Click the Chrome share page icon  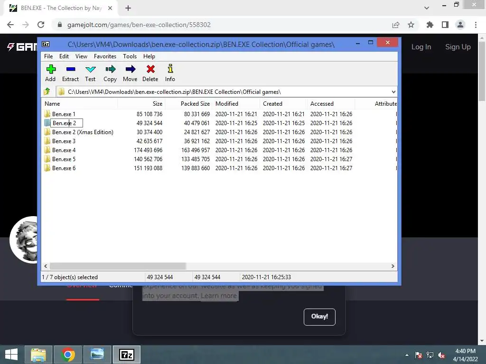(396, 25)
